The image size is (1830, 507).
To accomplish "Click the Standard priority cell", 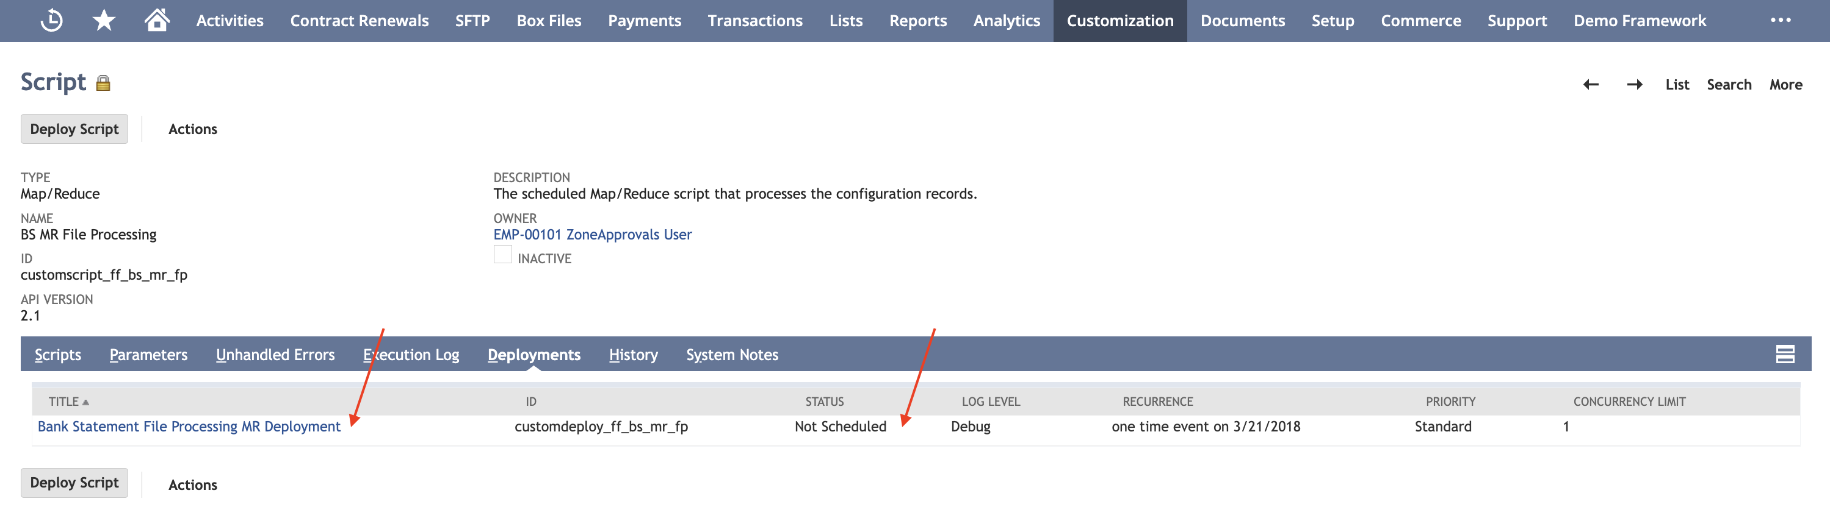I will point(1443,427).
